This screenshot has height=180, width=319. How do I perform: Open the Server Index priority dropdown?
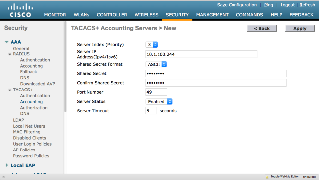point(152,45)
